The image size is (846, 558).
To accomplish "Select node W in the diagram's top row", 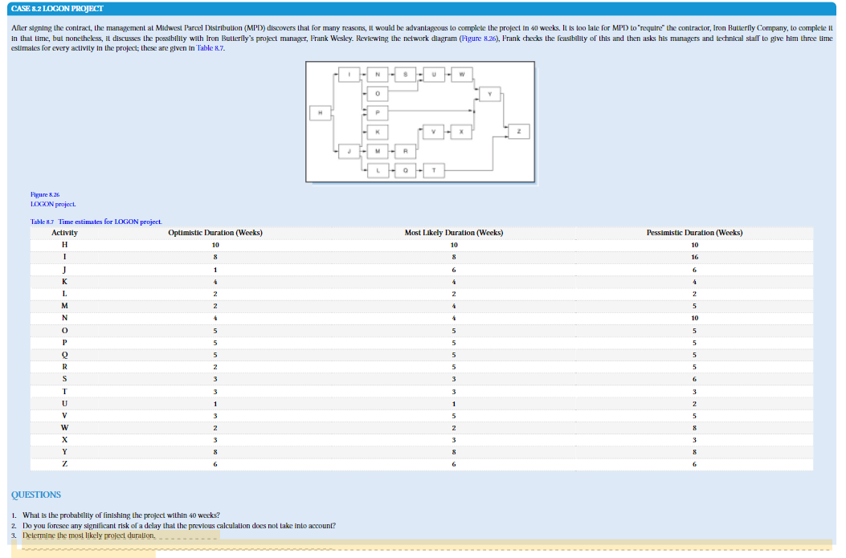I will pyautogui.click(x=462, y=75).
